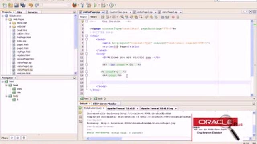This screenshot has width=257, height=144.
Task: Open the Profile project dropdown arrow
Action: 115,5
